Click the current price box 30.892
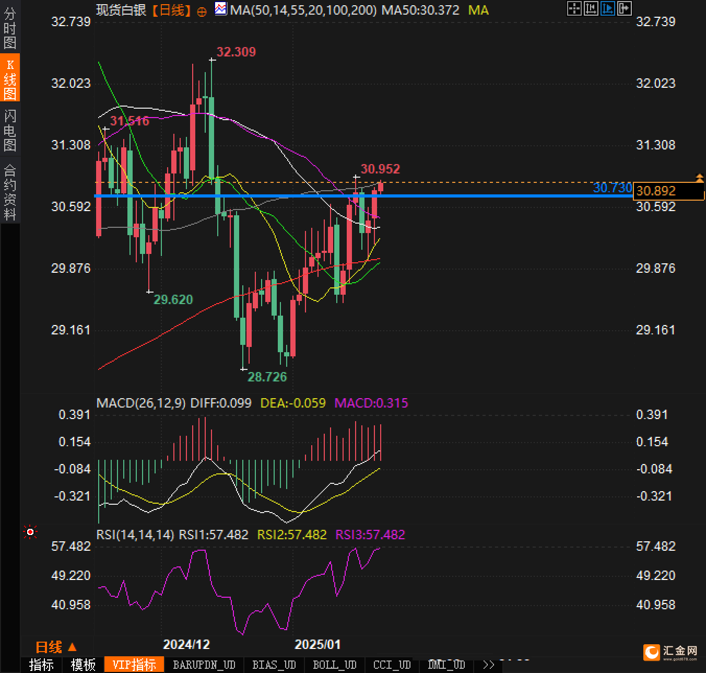Screen dimensions: 706x673 coord(668,191)
